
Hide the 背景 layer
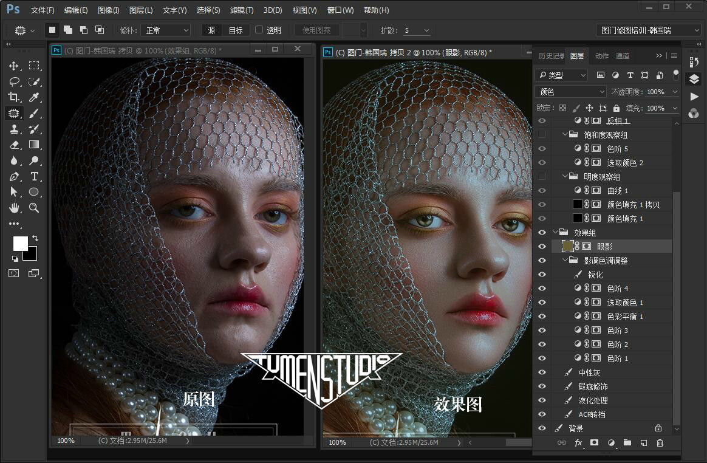542,428
